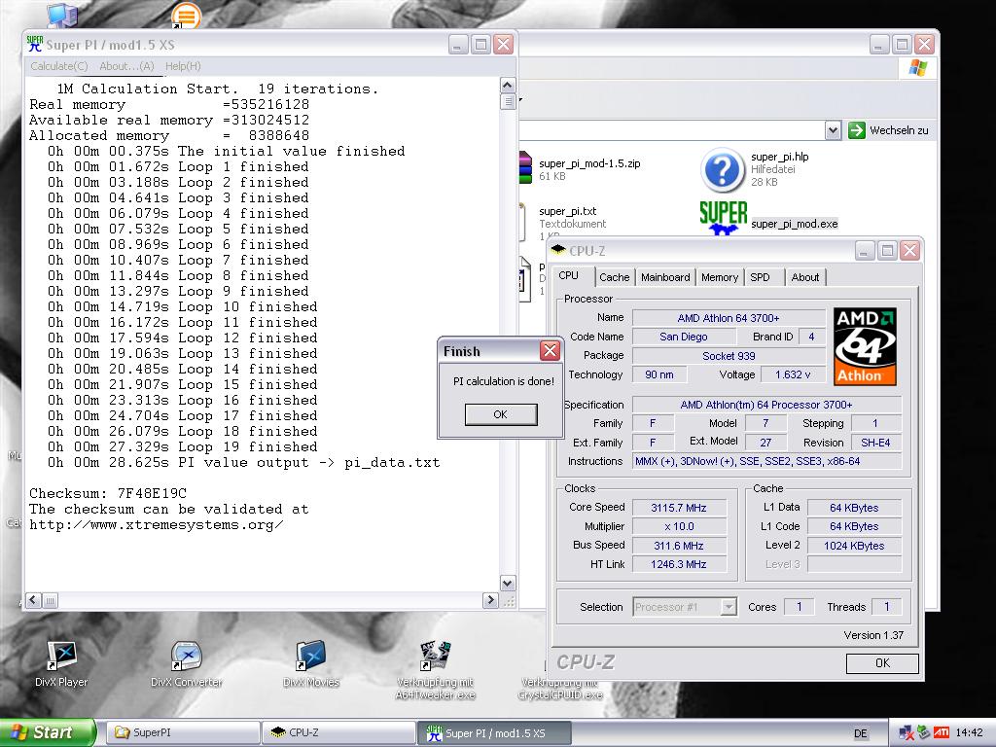The width and height of the screenshot is (996, 747).
Task: Switch to the Memory tab in CPU-Z
Action: [x=720, y=277]
